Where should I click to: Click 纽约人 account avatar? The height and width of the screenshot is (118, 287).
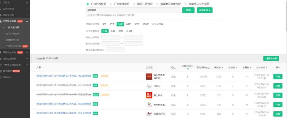coord(149,86)
